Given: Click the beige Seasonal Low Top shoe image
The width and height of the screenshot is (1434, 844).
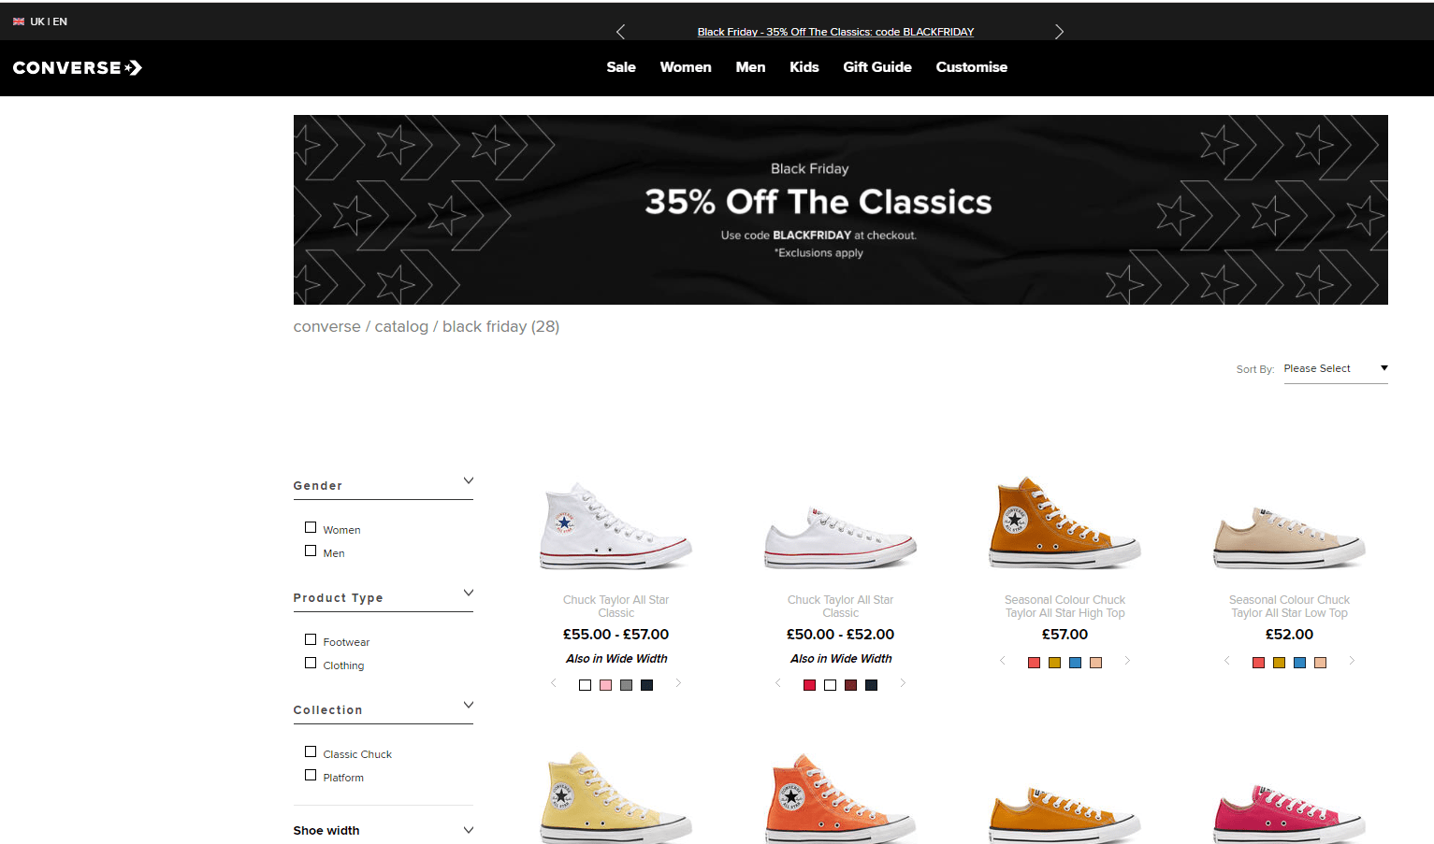Looking at the screenshot, I should [1289, 538].
